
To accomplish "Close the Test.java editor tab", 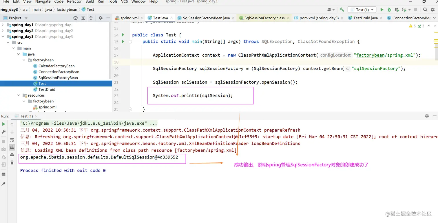I will (x=171, y=18).
